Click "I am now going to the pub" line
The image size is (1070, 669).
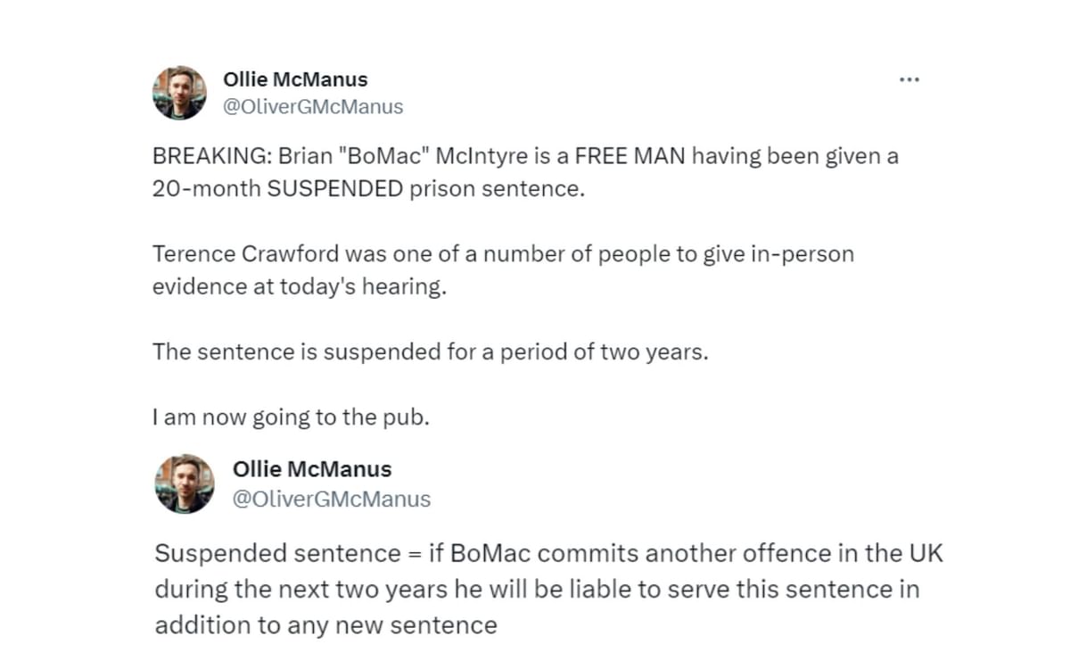point(291,417)
